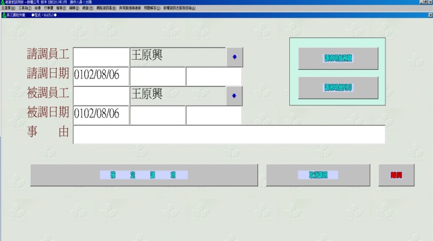Click the red 離開 exit button
433x241 pixels.
click(396, 175)
